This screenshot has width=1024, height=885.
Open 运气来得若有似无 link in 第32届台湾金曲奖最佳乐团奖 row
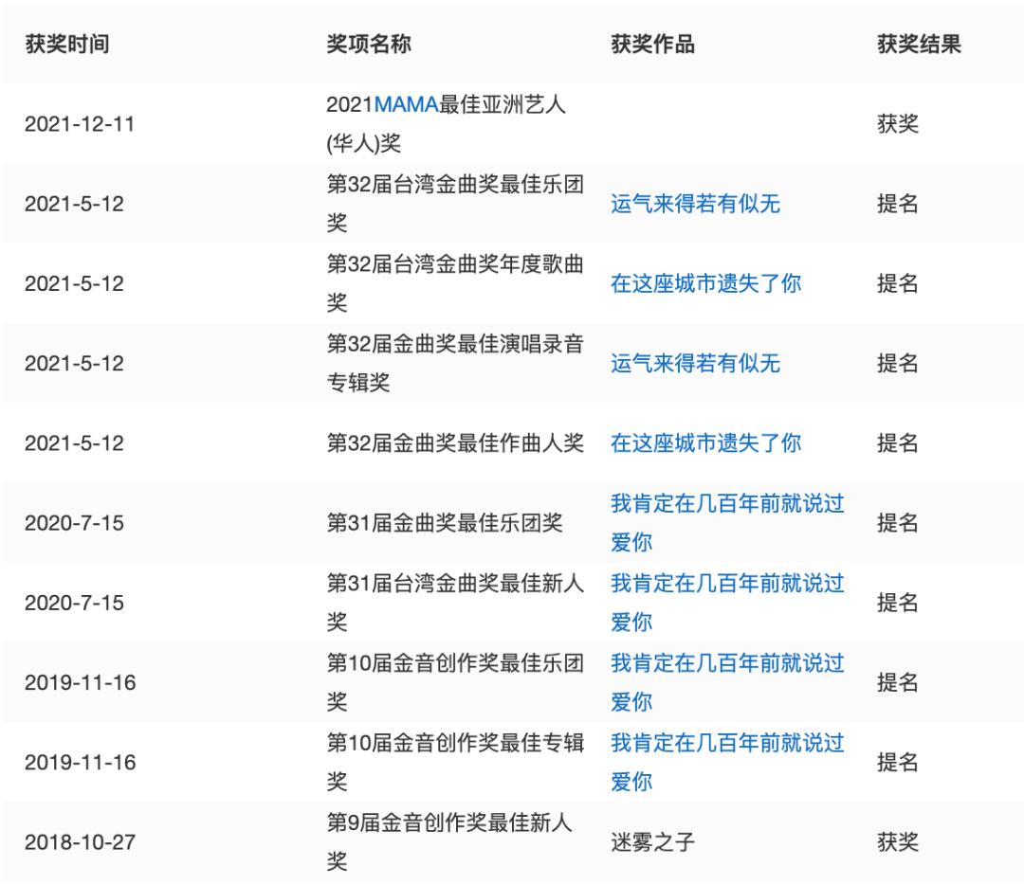(696, 204)
